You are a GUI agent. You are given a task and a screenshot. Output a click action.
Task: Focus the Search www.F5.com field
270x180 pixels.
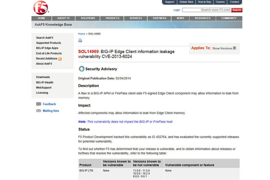[x=206, y=10]
